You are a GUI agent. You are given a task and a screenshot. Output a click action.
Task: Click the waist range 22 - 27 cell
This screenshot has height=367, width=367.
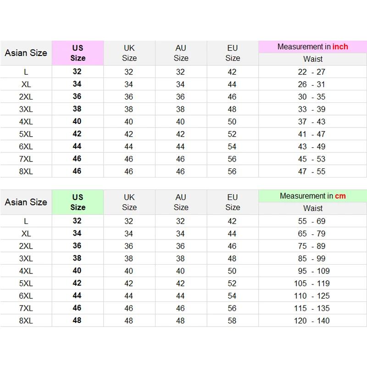point(311,72)
